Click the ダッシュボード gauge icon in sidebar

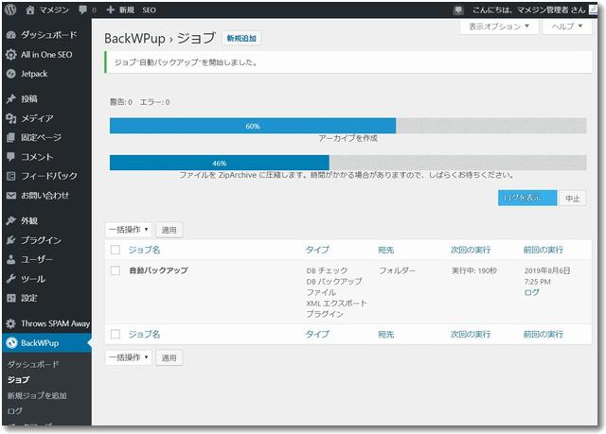[10, 35]
